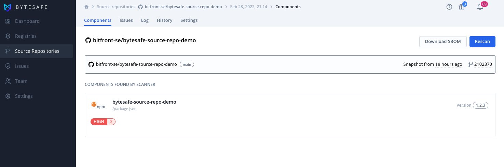
Task: Click the Rescan button
Action: (x=482, y=42)
